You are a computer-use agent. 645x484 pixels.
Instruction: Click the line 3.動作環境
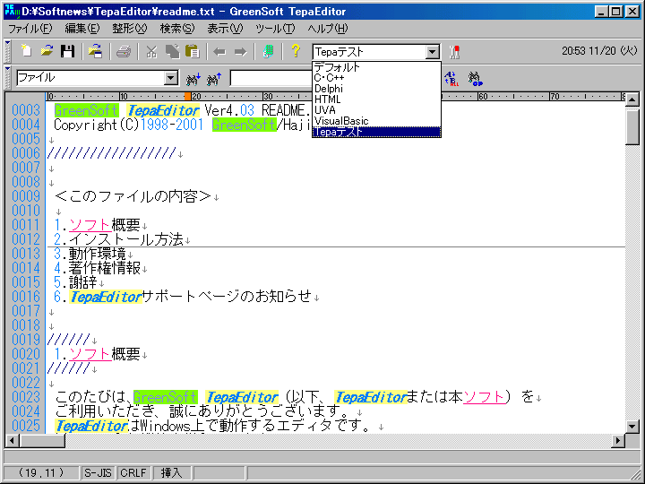(90, 254)
